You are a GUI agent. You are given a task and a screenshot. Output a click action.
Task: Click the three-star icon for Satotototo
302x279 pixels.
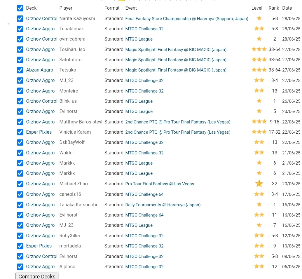pyautogui.click(x=259, y=59)
